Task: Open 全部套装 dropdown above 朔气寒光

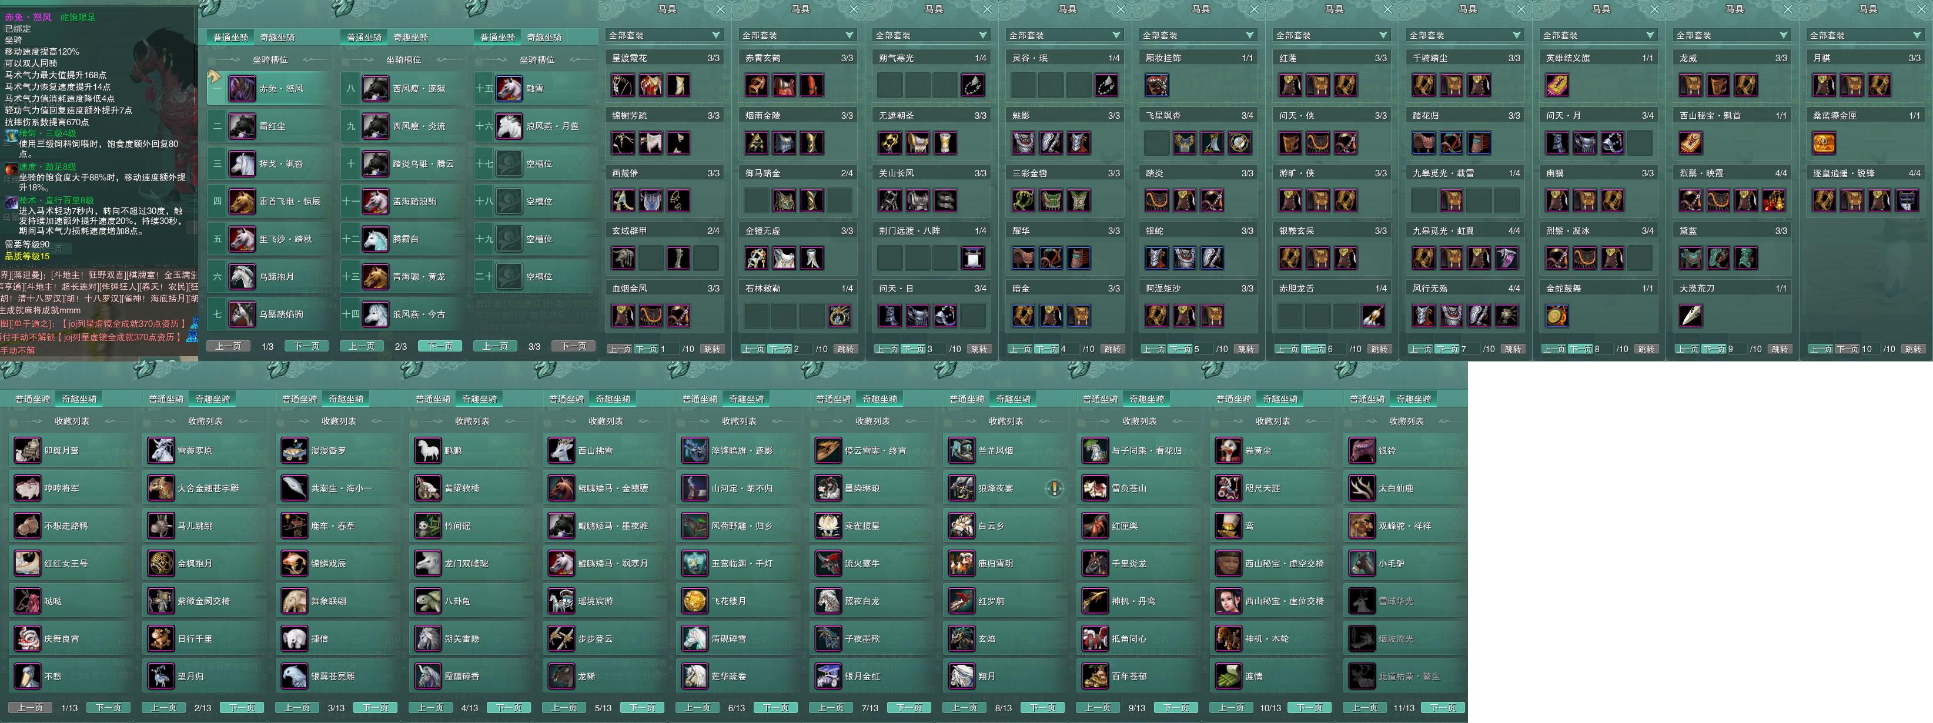Action: click(932, 35)
